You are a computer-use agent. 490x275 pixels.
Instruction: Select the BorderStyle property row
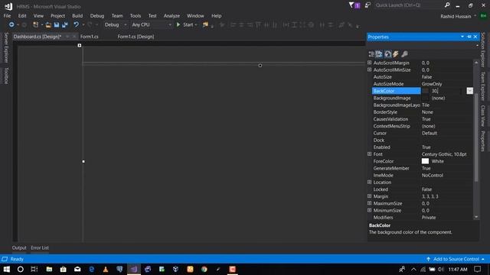click(422, 112)
